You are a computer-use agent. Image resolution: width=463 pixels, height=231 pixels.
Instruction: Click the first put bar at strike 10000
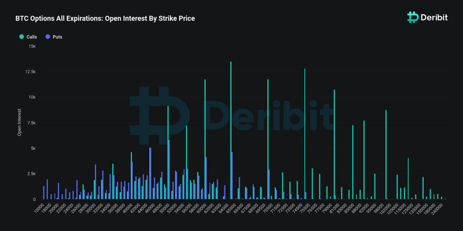[44, 193]
